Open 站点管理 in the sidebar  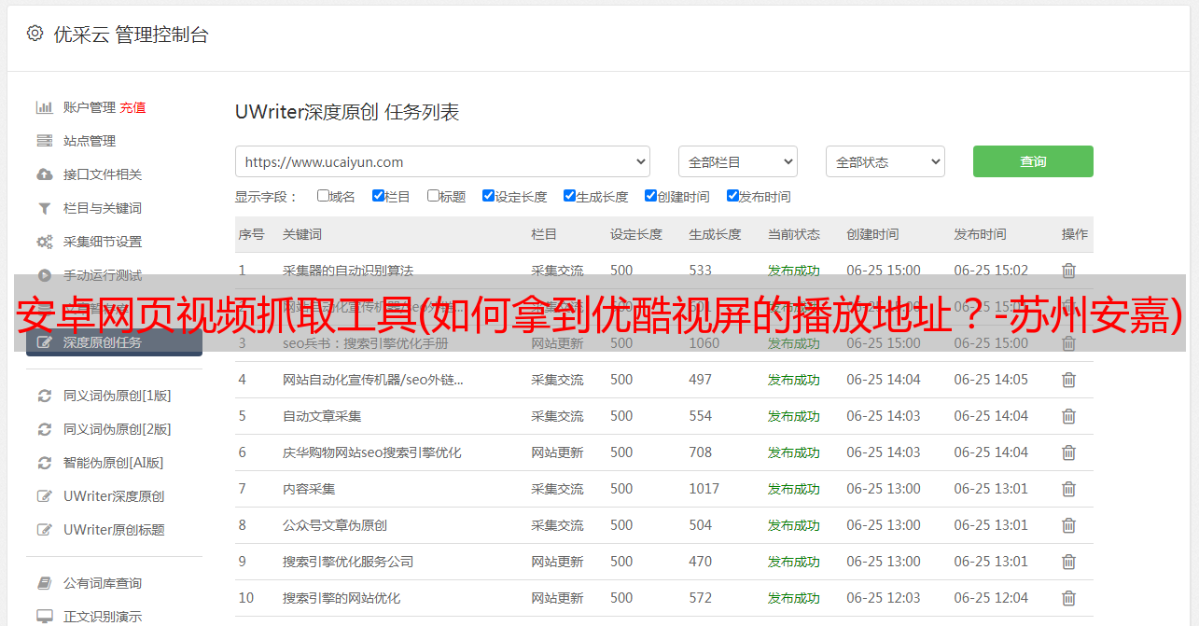point(90,141)
